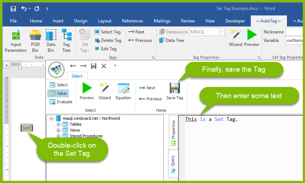Expand the Tables tree node

(x=58, y=124)
